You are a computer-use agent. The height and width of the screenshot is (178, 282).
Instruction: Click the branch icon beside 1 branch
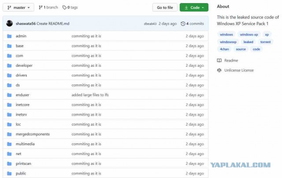41,7
